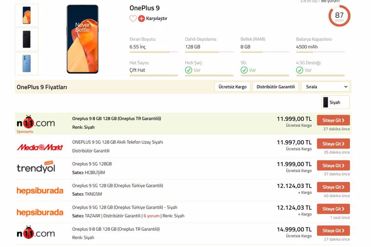Toggle the Ücretsiz Kargo filter
371x247 pixels.
coord(232,86)
